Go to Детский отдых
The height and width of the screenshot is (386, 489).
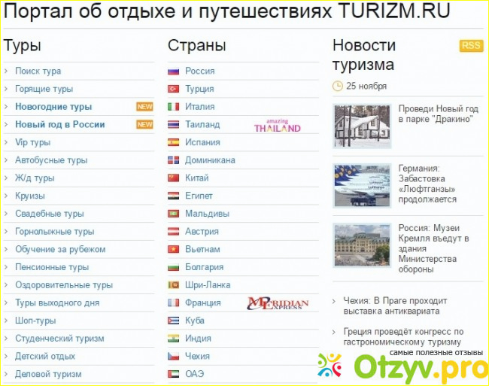[x=45, y=356]
